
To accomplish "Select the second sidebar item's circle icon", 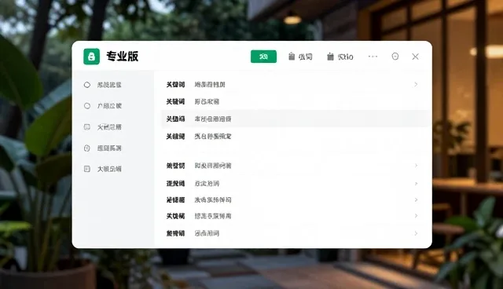I will 87,106.
